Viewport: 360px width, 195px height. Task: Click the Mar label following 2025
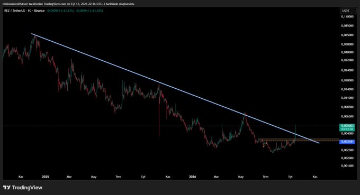pos(69,177)
